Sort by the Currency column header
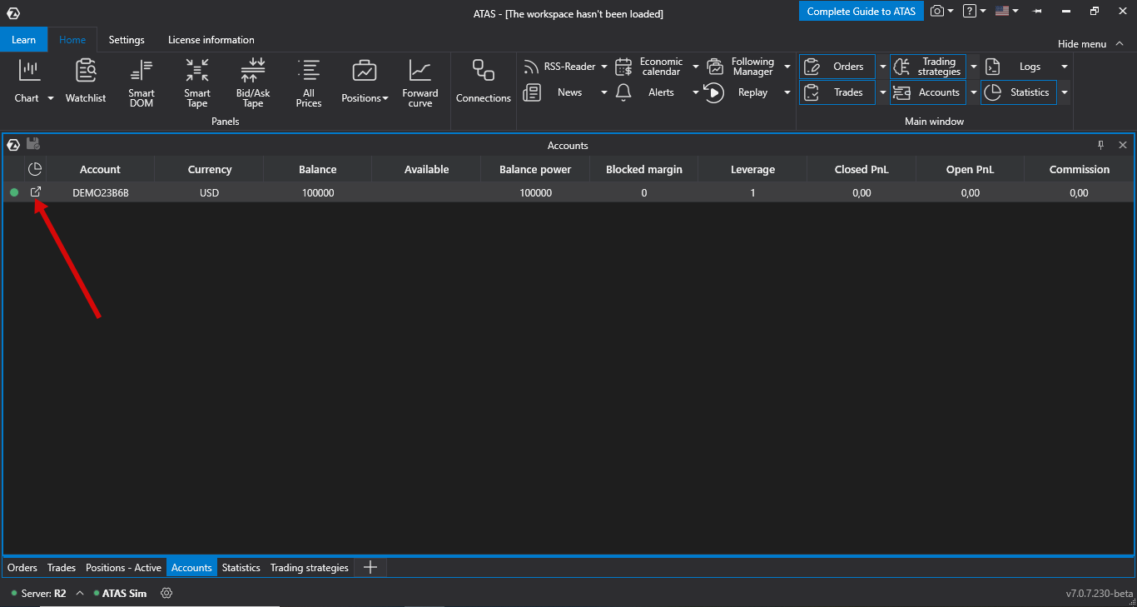Screen dimensions: 1137x607 coord(210,169)
